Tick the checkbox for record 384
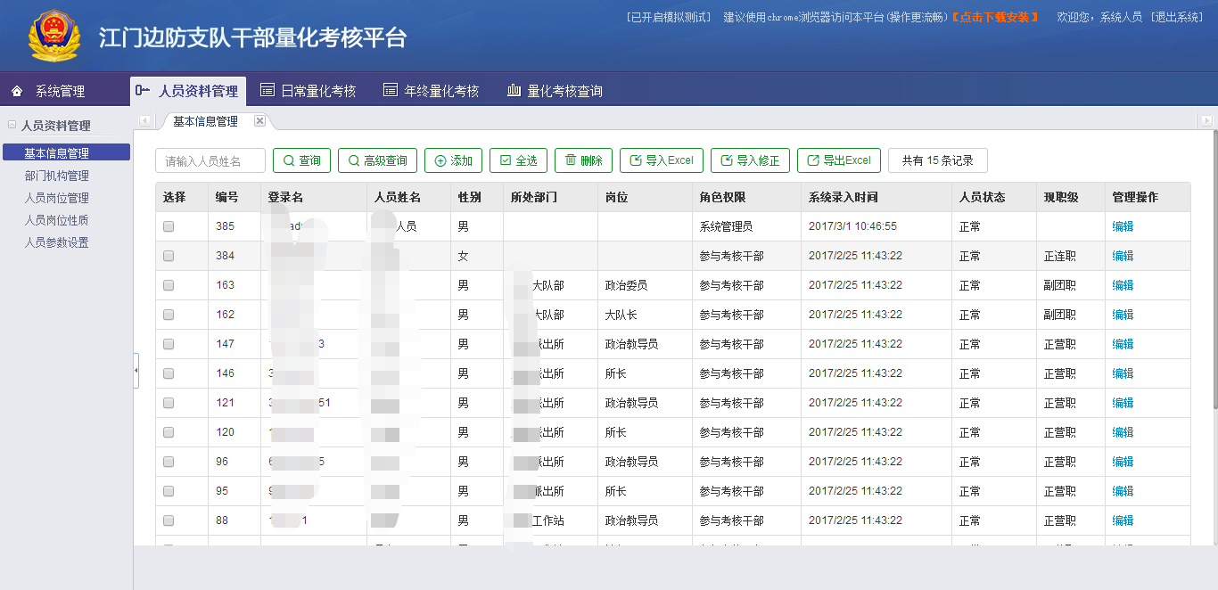 (x=169, y=256)
